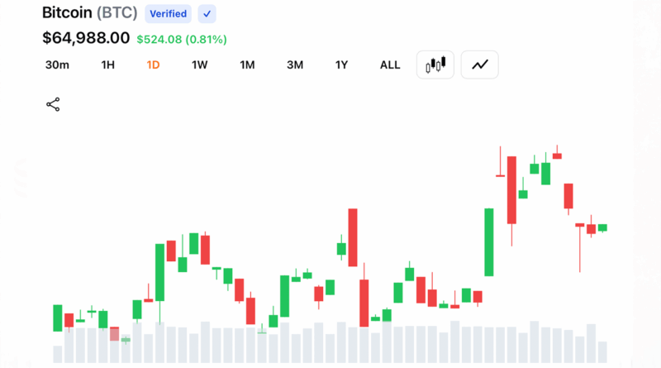This screenshot has height=368, width=661.
Task: Select the 1D timeframe
Action: tap(153, 65)
